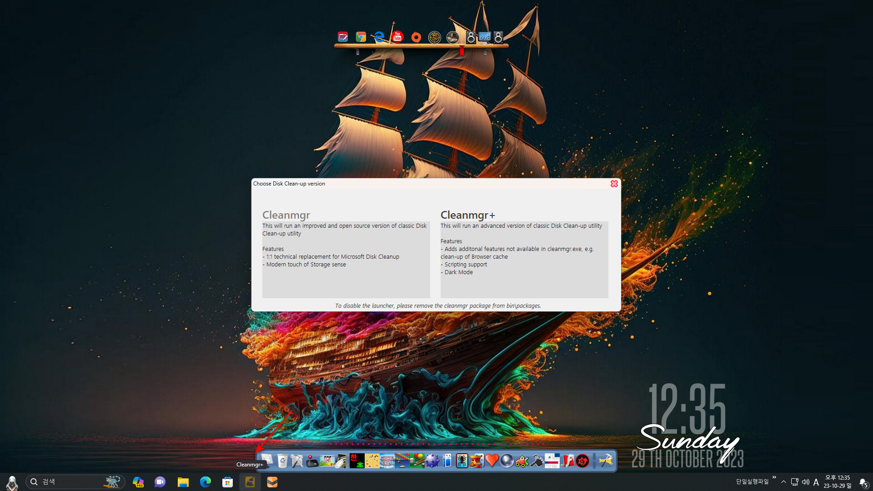
Task: Open the red circular arrow icon in dock
Action: coord(582,461)
